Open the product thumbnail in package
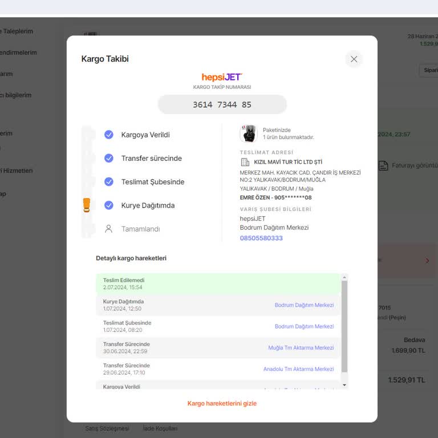Viewport: 438px width, 438px height. 248,133
